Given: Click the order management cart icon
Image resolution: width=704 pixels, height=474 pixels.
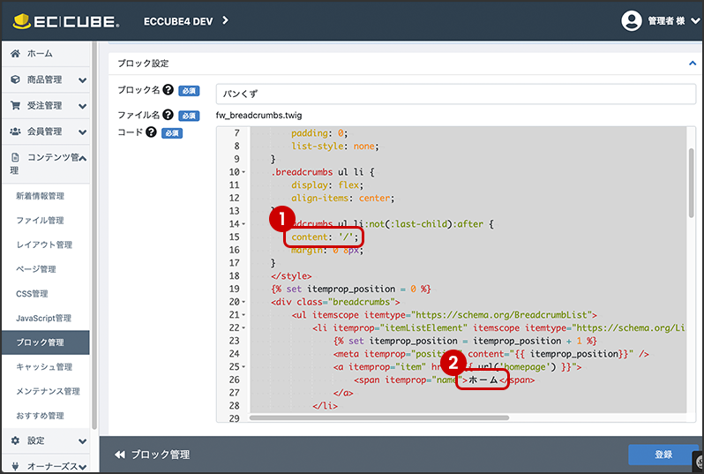Looking at the screenshot, I should 16,106.
